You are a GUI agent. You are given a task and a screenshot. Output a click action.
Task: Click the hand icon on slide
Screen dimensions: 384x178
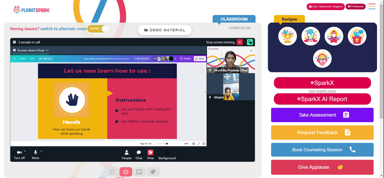(71, 100)
